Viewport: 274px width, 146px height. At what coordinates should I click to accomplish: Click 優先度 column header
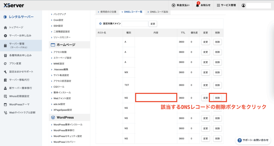click(194, 33)
